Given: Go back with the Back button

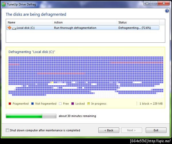Looking at the screenshot, I should 109,130.
